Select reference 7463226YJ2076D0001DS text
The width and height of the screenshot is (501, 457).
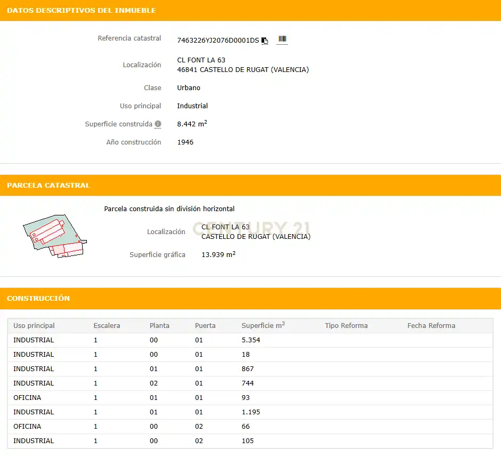coord(218,41)
